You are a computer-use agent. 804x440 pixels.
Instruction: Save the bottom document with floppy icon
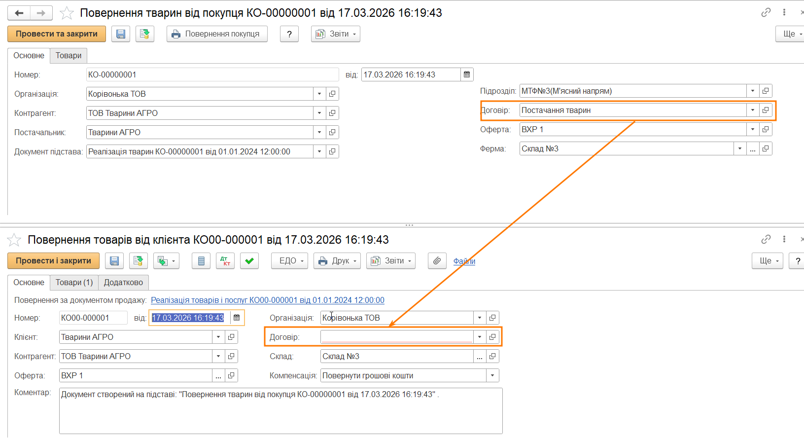[114, 261]
